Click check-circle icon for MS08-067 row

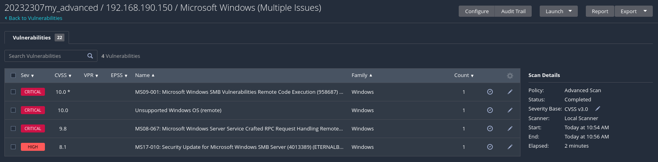pyautogui.click(x=490, y=128)
